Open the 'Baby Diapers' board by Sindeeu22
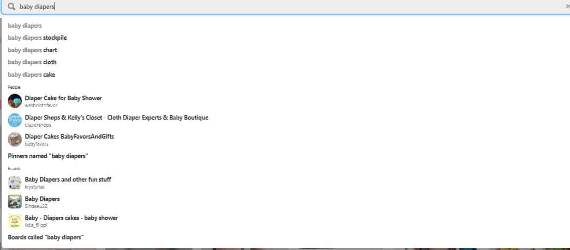The height and width of the screenshot is (250, 570). [x=42, y=199]
